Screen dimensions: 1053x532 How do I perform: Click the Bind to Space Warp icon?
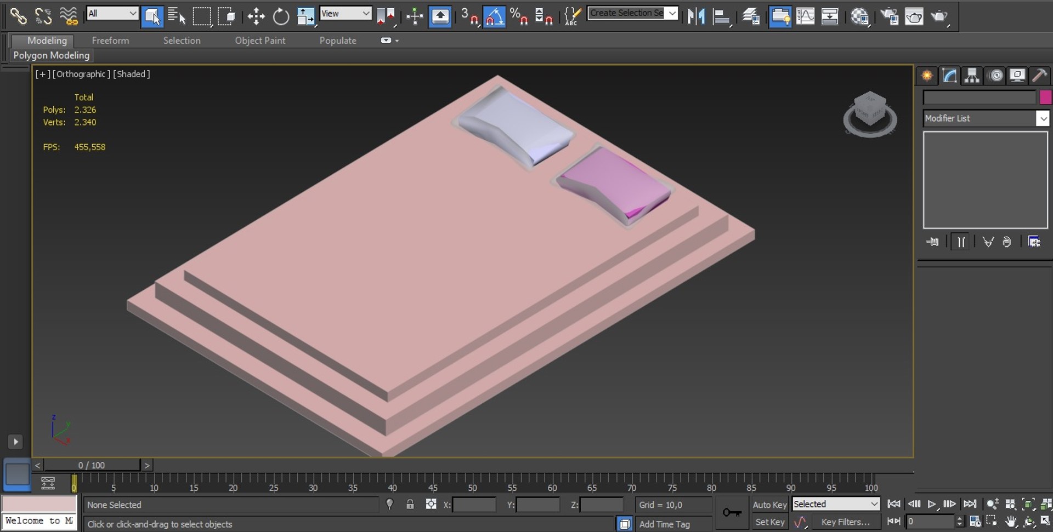tap(69, 16)
